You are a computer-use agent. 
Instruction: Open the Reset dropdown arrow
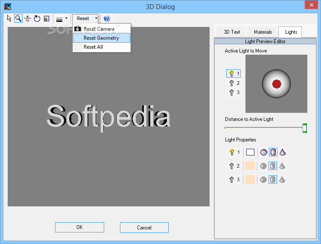click(x=96, y=18)
